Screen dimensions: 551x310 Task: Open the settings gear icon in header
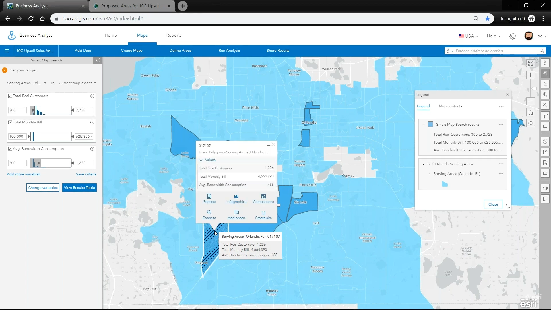pos(513,36)
